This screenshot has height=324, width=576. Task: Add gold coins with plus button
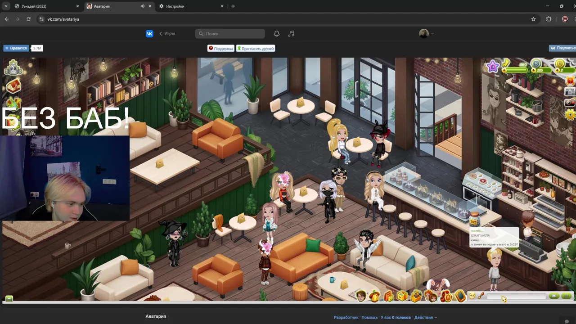[x=557, y=71]
